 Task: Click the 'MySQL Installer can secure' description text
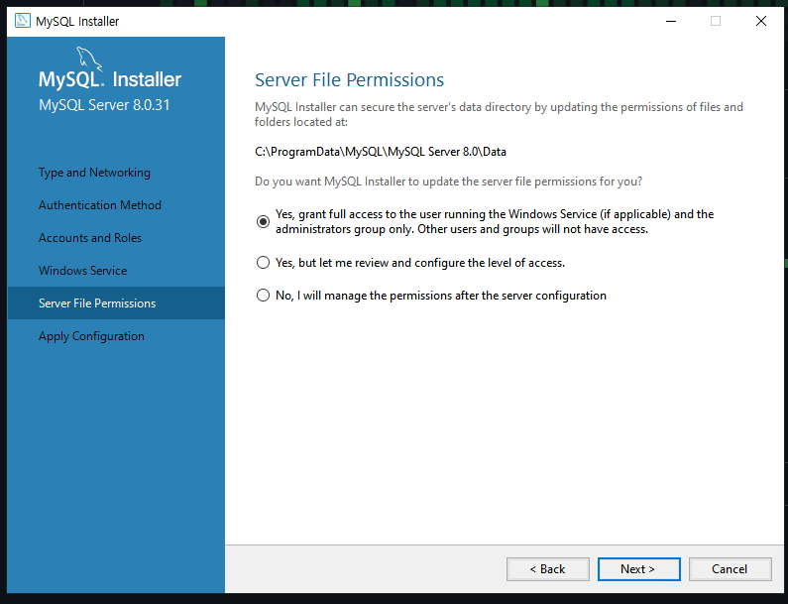click(x=499, y=114)
